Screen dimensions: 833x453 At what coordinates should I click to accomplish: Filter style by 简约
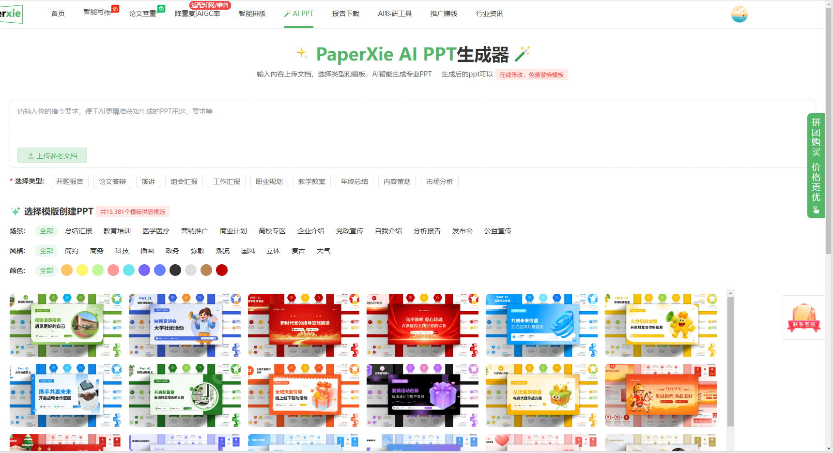pyautogui.click(x=72, y=251)
